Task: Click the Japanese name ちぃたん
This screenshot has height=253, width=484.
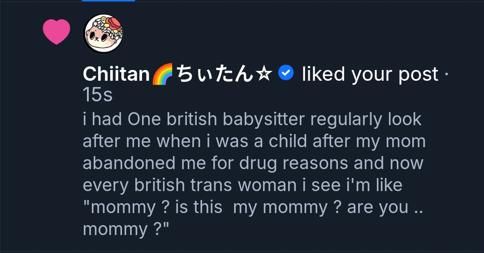Action: (x=214, y=74)
